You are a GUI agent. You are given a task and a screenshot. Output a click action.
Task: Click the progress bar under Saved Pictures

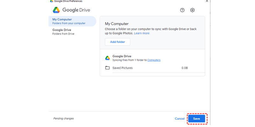(x=158, y=73)
